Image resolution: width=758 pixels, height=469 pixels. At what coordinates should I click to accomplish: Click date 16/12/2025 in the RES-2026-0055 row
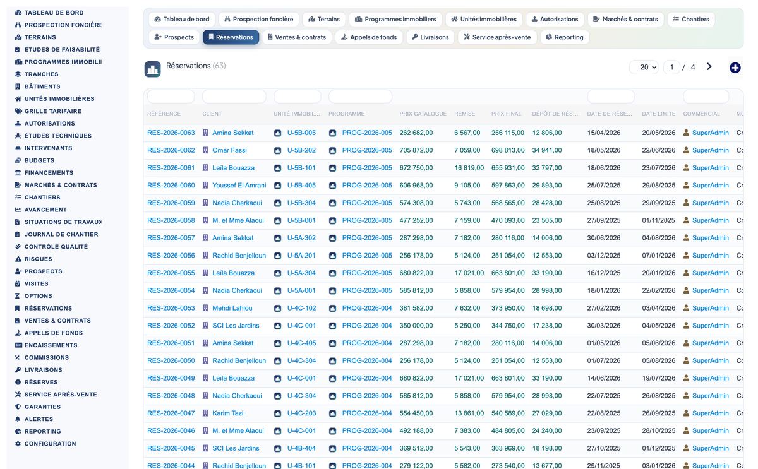pyautogui.click(x=605, y=273)
